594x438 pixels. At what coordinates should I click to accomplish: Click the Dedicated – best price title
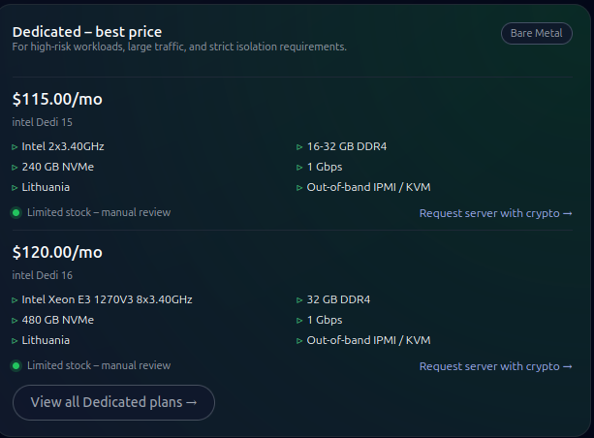(87, 32)
